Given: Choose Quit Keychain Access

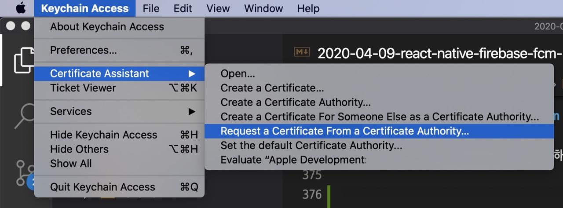Looking at the screenshot, I should (119, 187).
